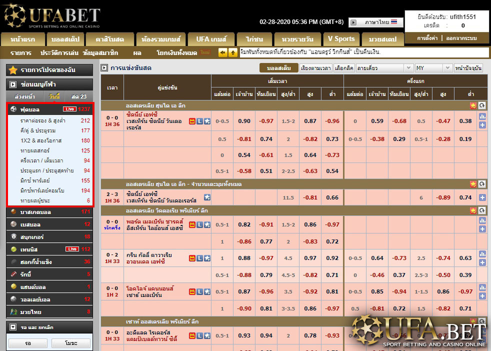491x351 pixels.
Task: Click the เลือกลีค select league button
Action: [x=344, y=68]
